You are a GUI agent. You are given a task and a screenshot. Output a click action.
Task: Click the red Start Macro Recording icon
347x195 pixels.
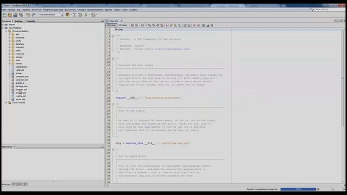(x=194, y=25)
